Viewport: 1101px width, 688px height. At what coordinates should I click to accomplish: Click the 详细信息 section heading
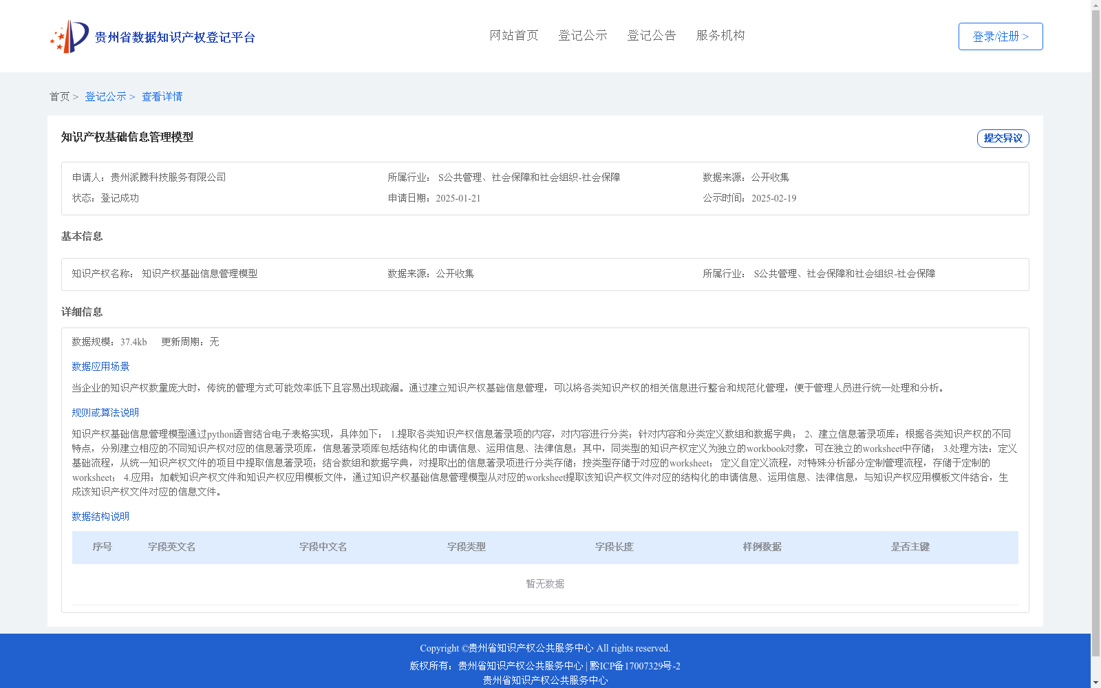[x=82, y=312]
